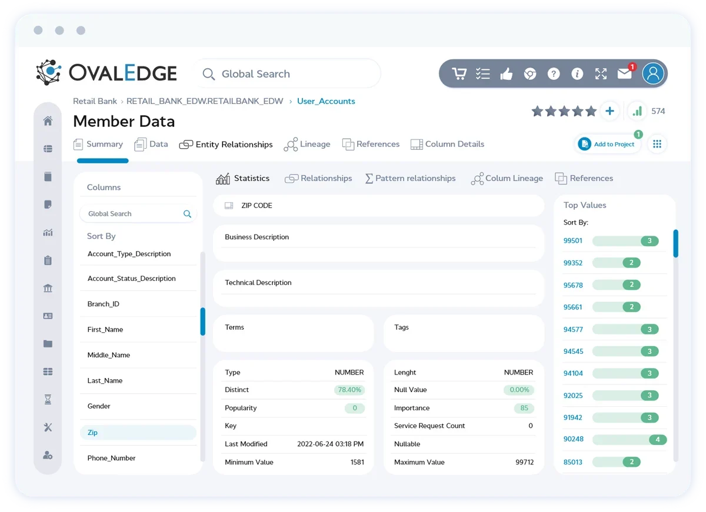Click the columns list scrollbar
This screenshot has width=706, height=512.
[203, 322]
